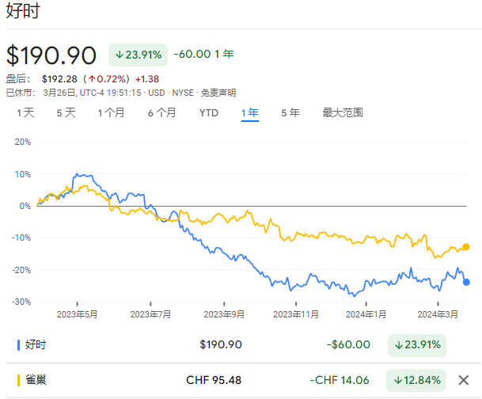Click the 好时 page title

[23, 11]
